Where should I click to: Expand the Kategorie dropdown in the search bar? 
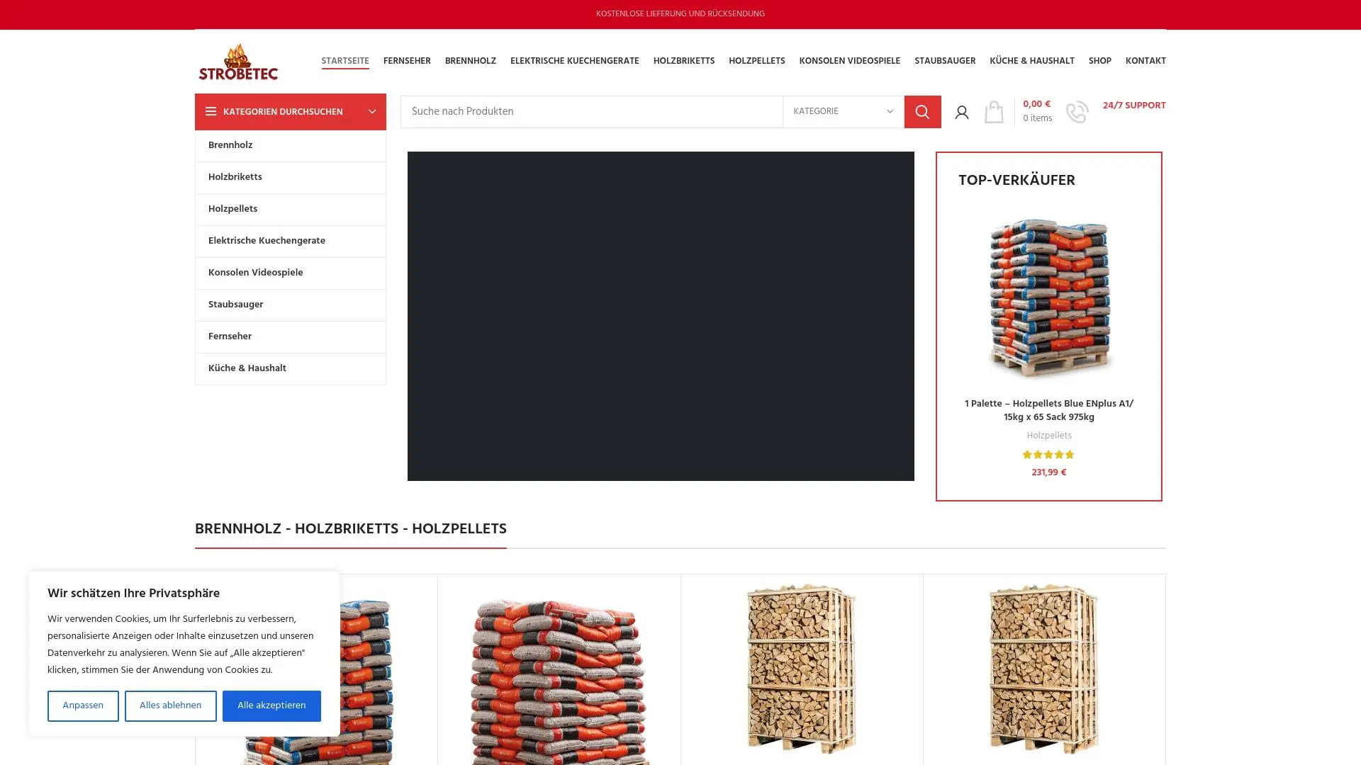pyautogui.click(x=843, y=112)
